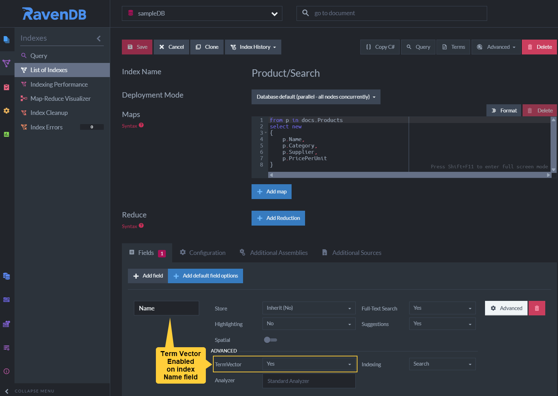Save the index
This screenshot has width=558, height=396.
[x=137, y=47]
